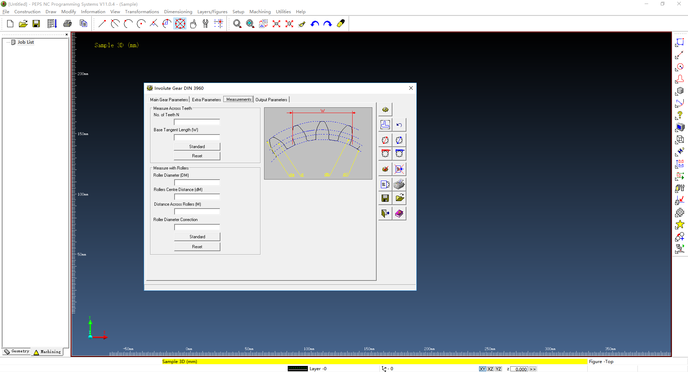
Task: Click the zoom extents red arrows icon
Action: [276, 24]
